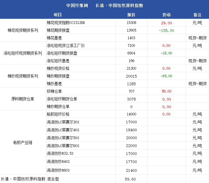Select the 棉纱现货期货系列 category cell
Viewport: 209px width, 183px height.
(x=23, y=76)
